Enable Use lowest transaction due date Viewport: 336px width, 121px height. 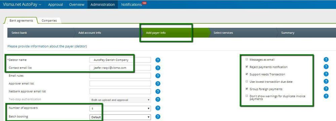pyautogui.click(x=247, y=82)
